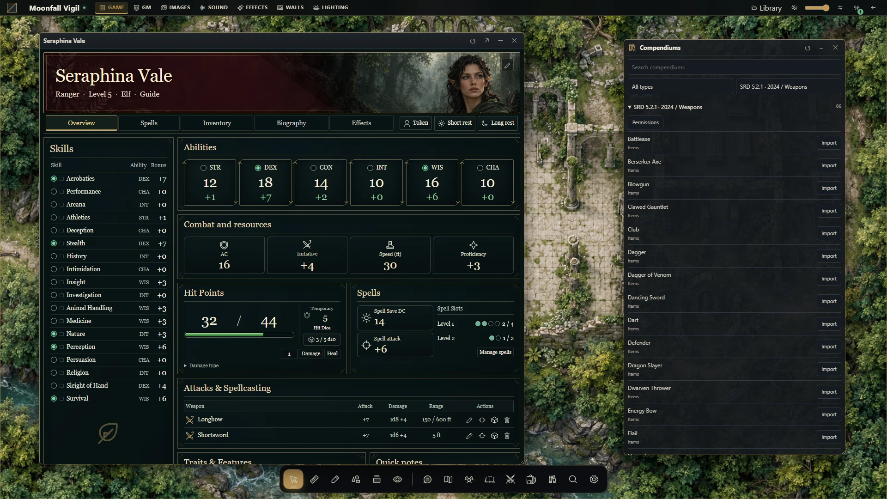
Task: Toggle WIS saving throw proficiency
Action: click(x=425, y=168)
